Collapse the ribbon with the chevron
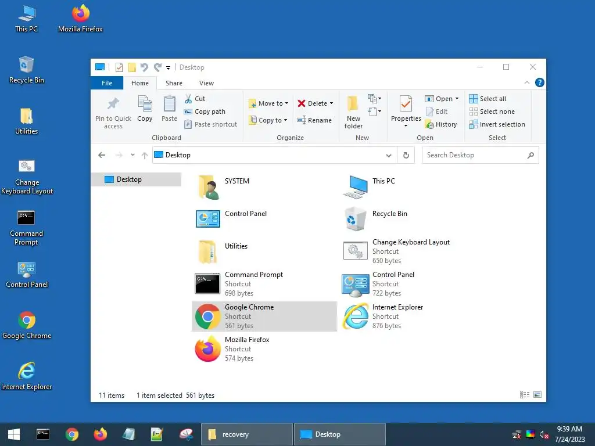The height and width of the screenshot is (446, 595). [526, 82]
